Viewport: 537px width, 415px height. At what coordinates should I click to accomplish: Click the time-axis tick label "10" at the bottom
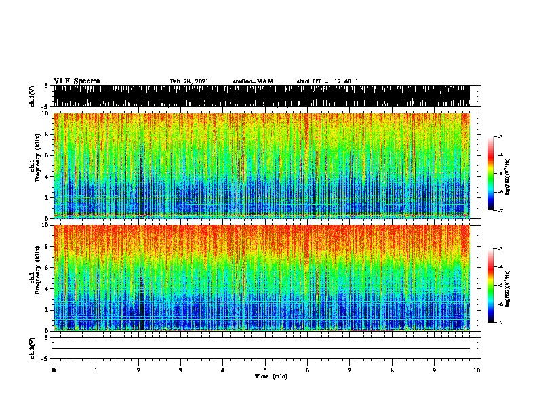coord(477,370)
